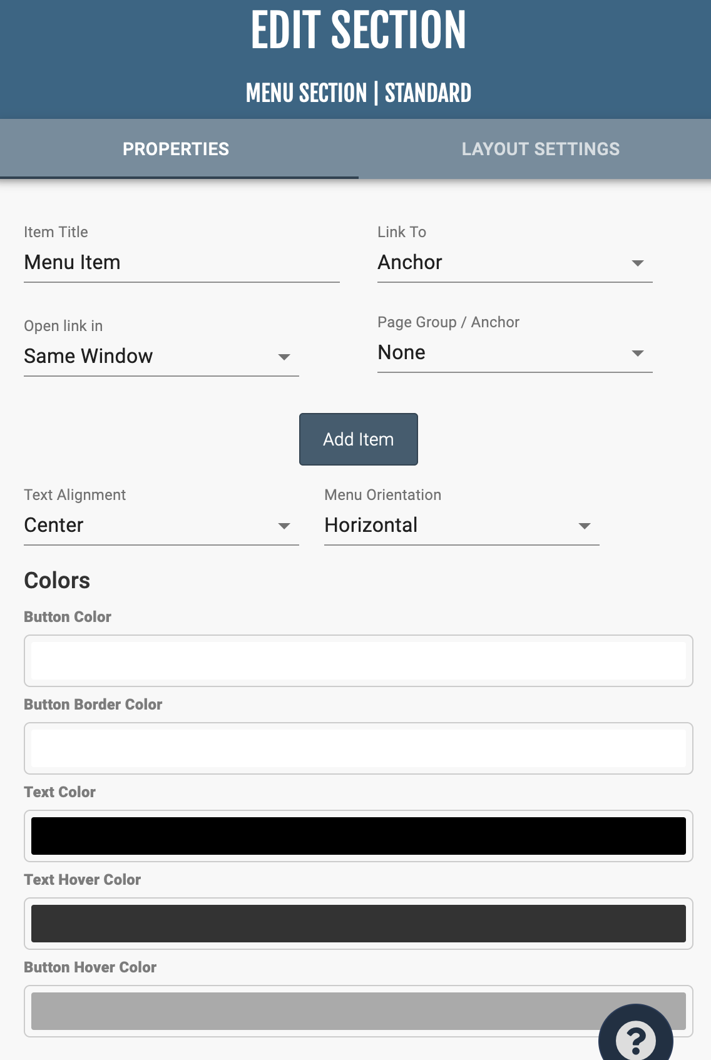
Task: Open the Link To dropdown
Action: tap(514, 263)
